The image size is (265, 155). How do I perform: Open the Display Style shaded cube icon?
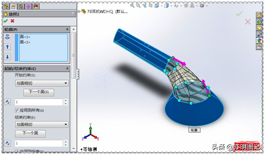coord(166,5)
